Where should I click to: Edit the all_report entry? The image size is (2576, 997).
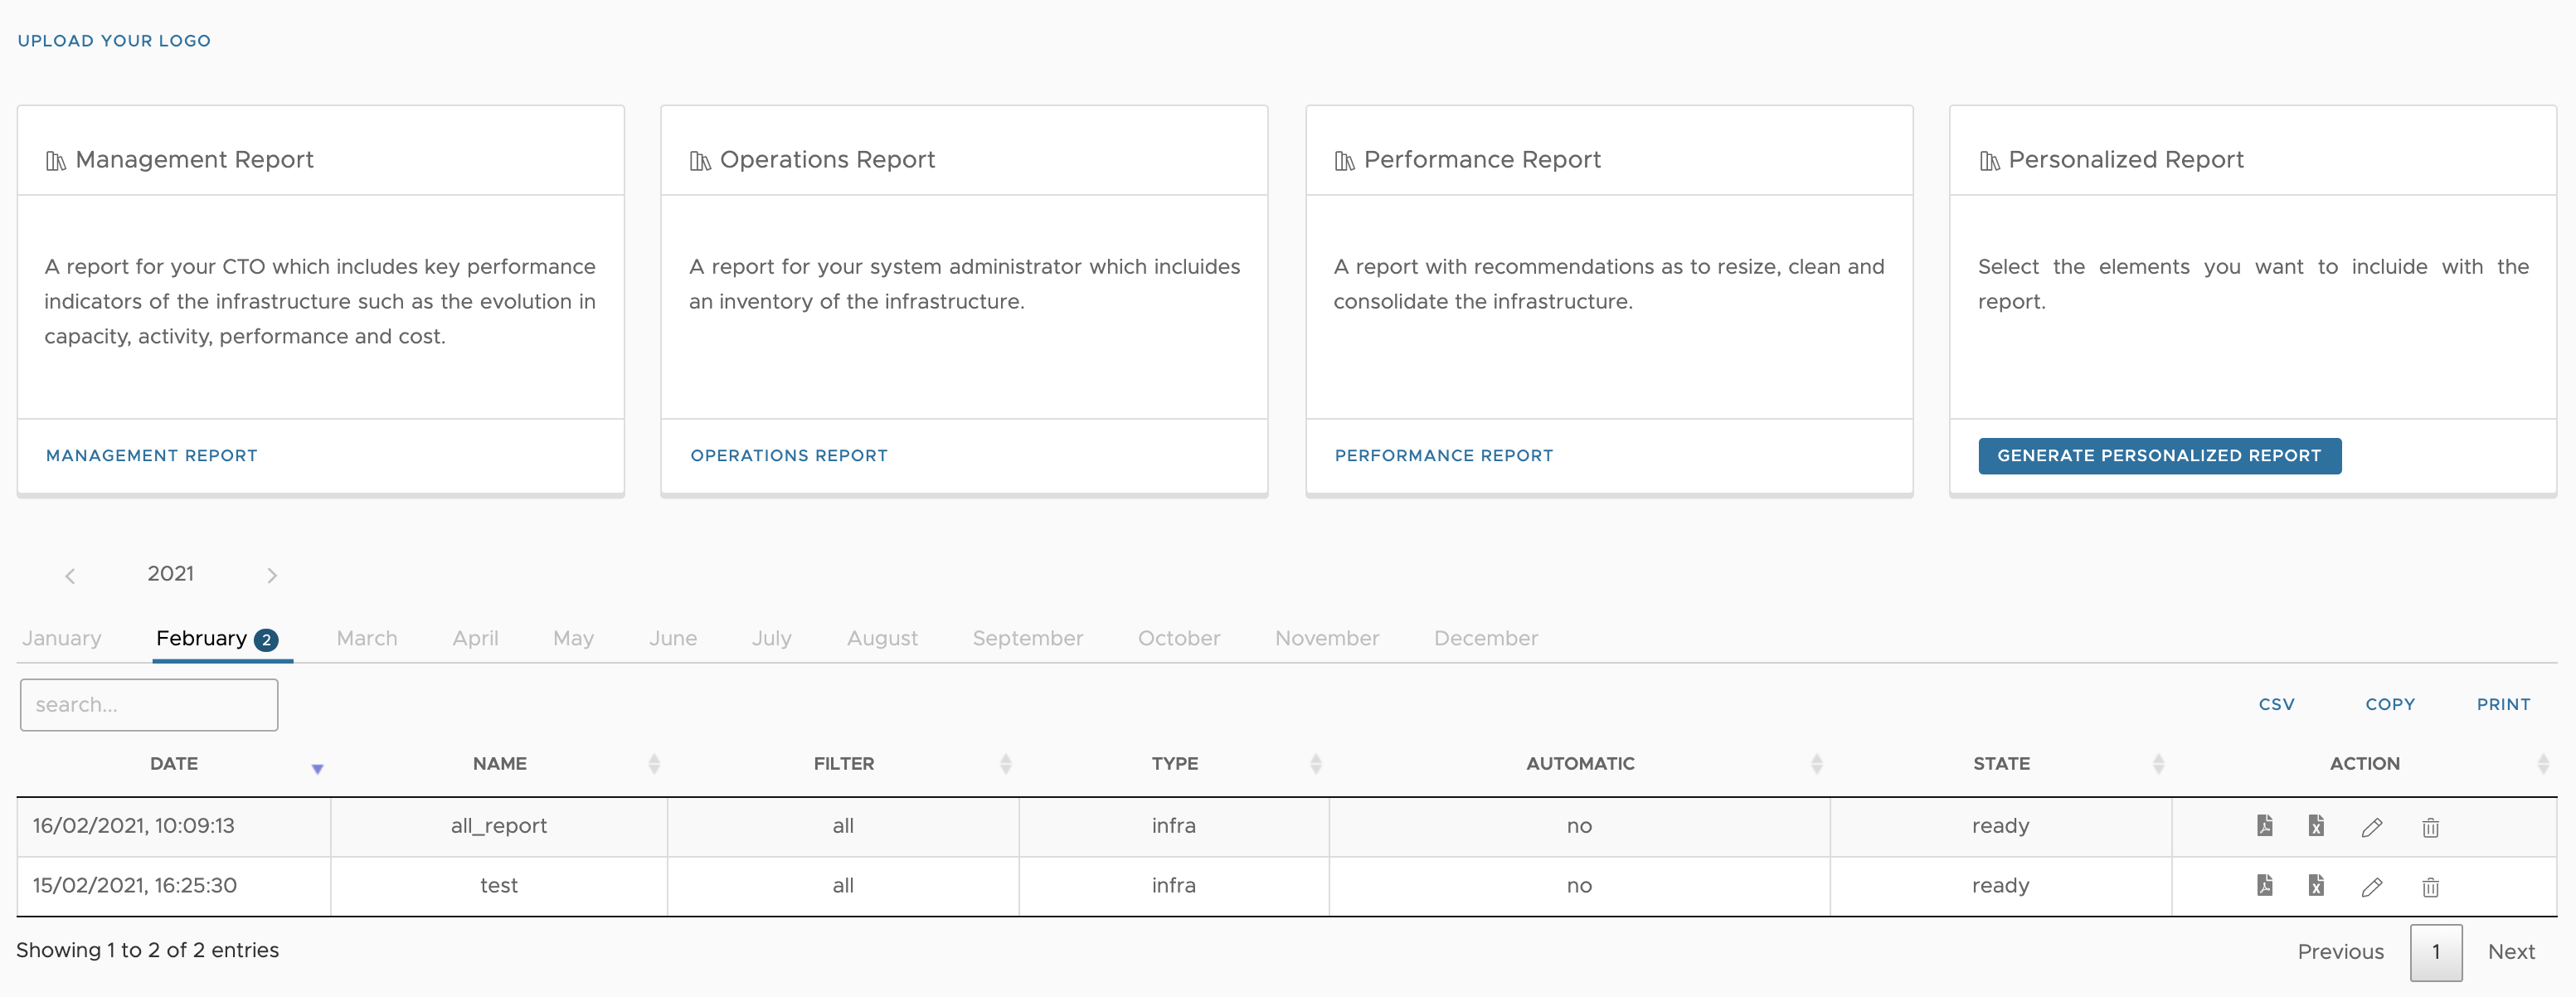[x=2371, y=827]
